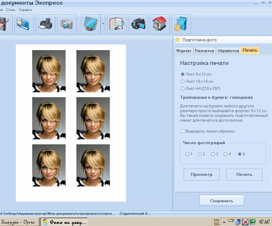Screen dimensions: 272x226
Task: Click the star icon beside Подготовка фото
Action: tap(177, 40)
